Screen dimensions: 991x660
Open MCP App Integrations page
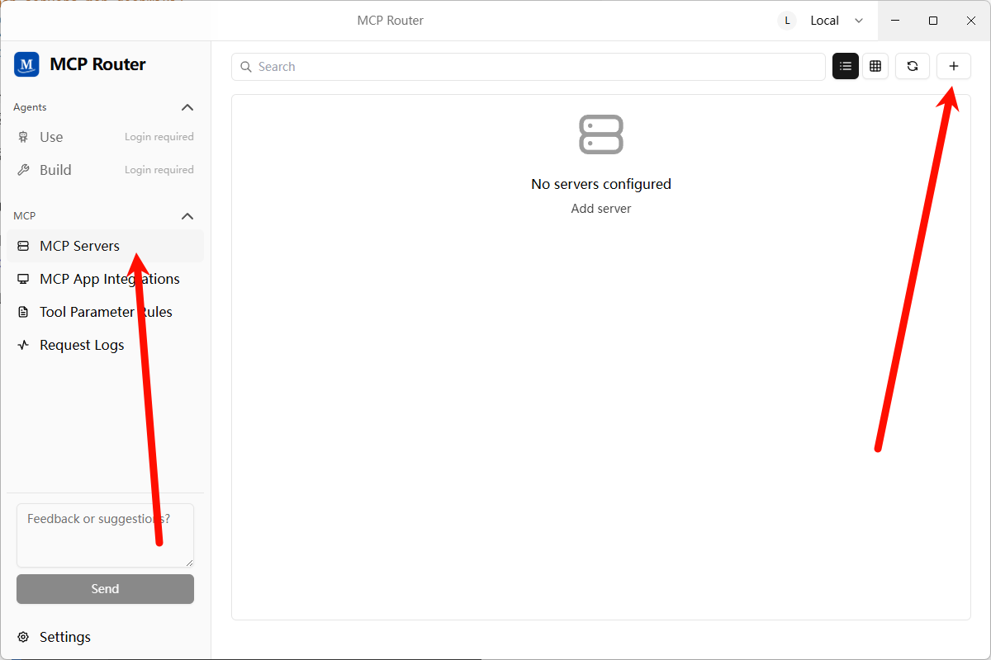[x=109, y=279]
